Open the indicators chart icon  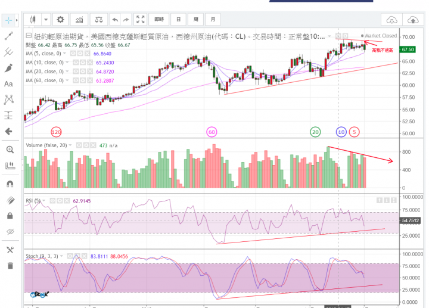click(x=80, y=19)
